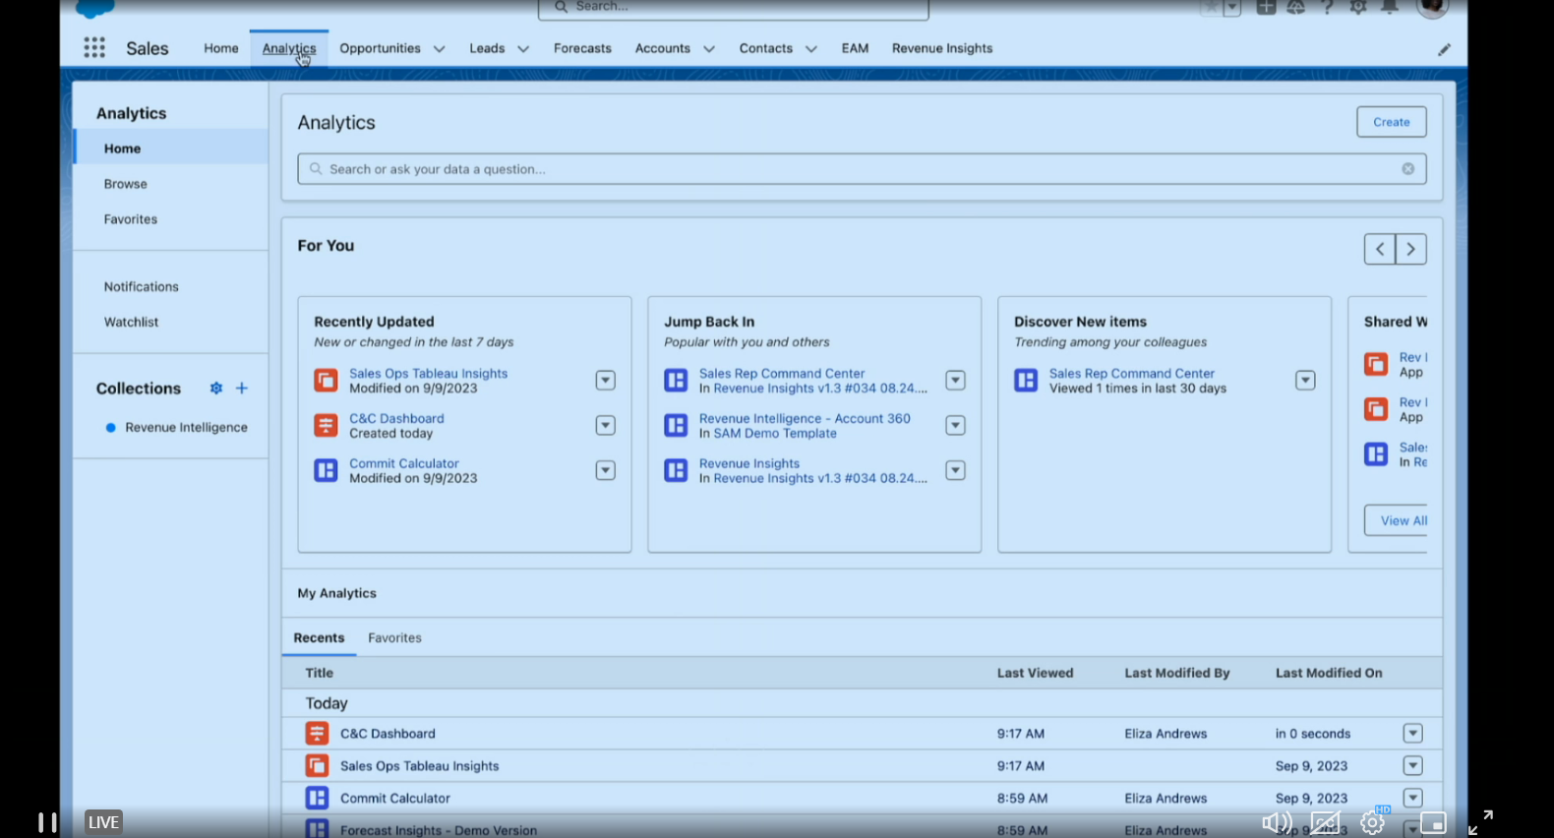The image size is (1554, 838).
Task: Click the Sales Ops Tableau Insights row icon in Recents
Action: pyautogui.click(x=317, y=766)
